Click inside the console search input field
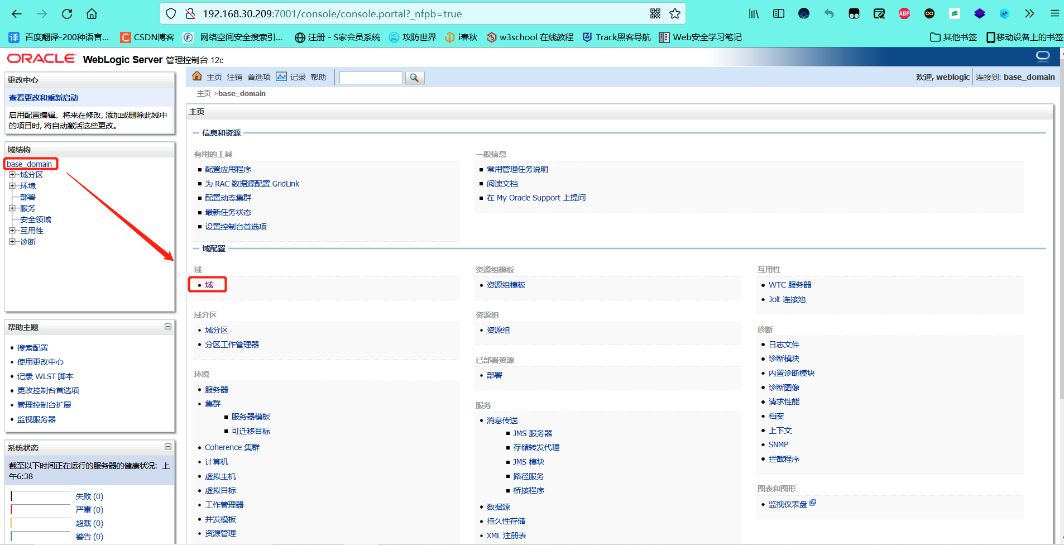The image size is (1064, 545). tap(371, 78)
